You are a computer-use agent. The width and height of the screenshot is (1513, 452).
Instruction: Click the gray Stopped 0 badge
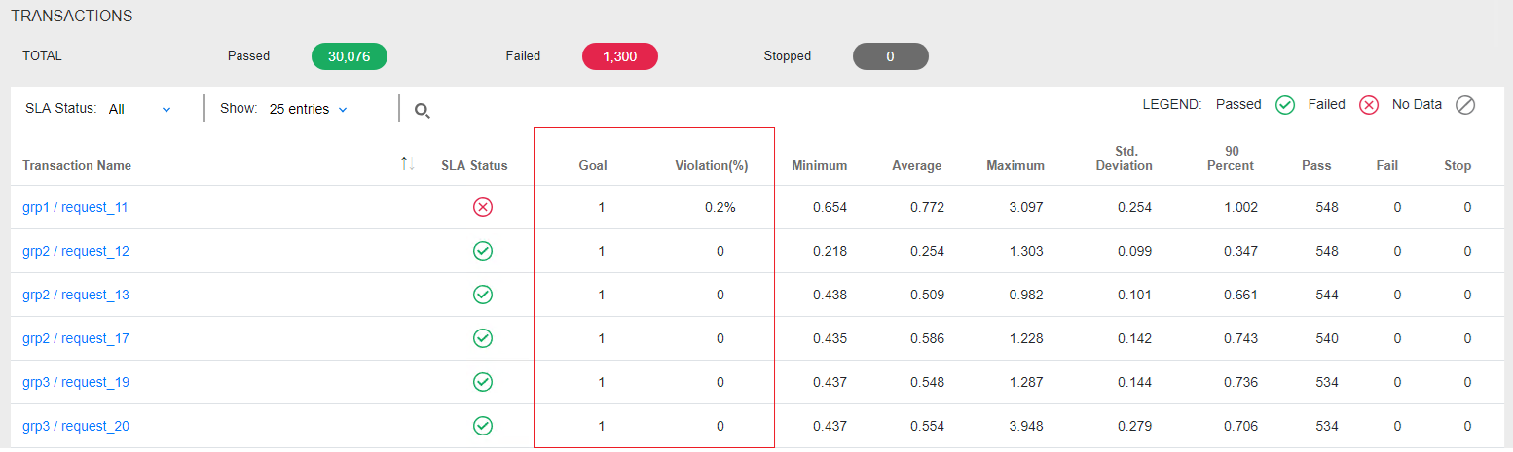point(890,56)
